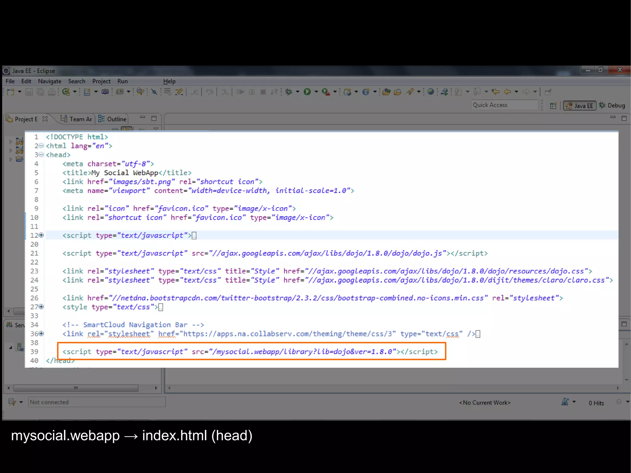Screen dimensions: 631x473
Task: Open dropdown arrow beside Back arrow
Action: (x=516, y=92)
